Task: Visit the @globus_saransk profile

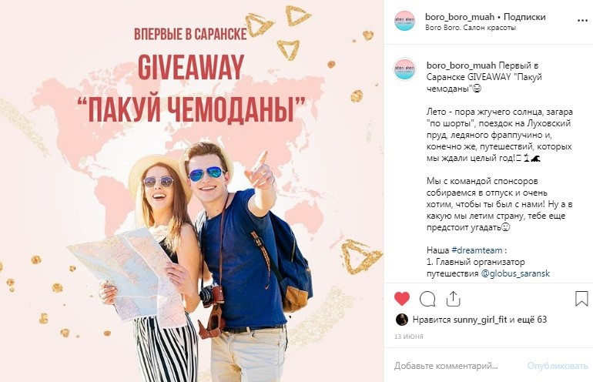Action: click(515, 273)
